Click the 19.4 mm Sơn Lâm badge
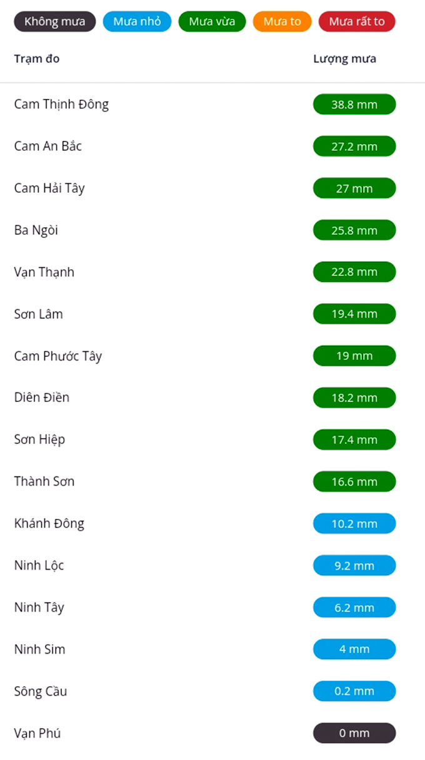This screenshot has height=760, width=425. (354, 314)
